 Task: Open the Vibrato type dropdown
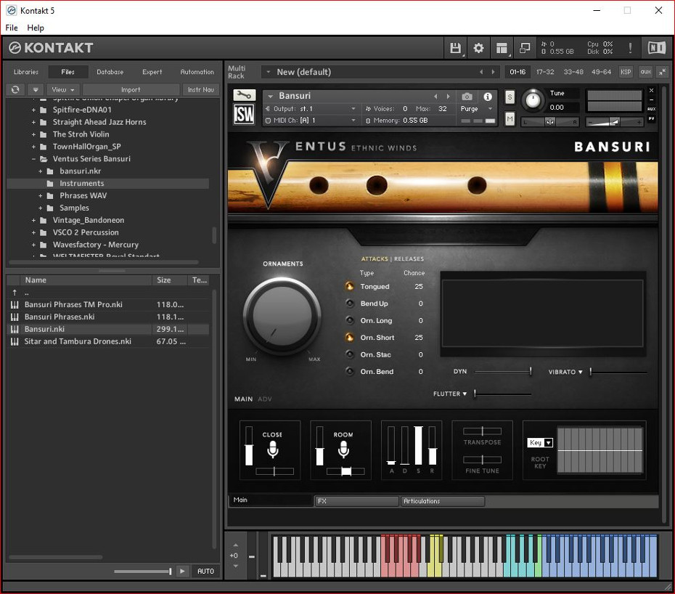(565, 372)
